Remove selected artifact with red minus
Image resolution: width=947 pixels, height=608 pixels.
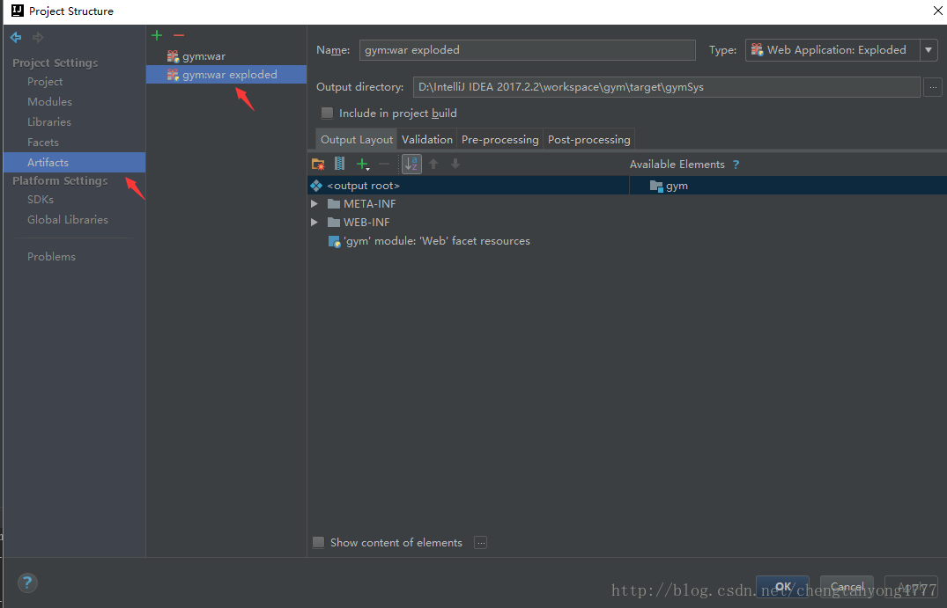[x=178, y=35]
